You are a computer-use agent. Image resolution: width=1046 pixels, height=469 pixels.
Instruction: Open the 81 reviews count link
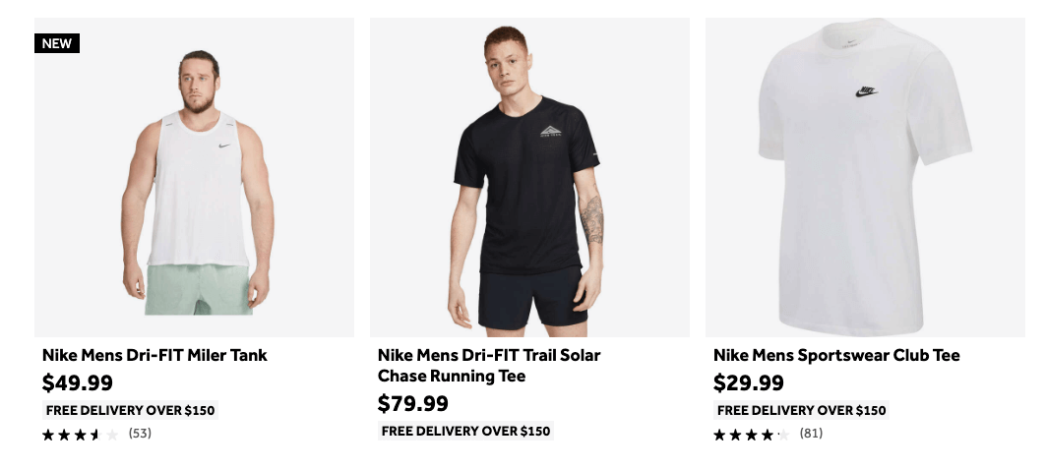811,434
